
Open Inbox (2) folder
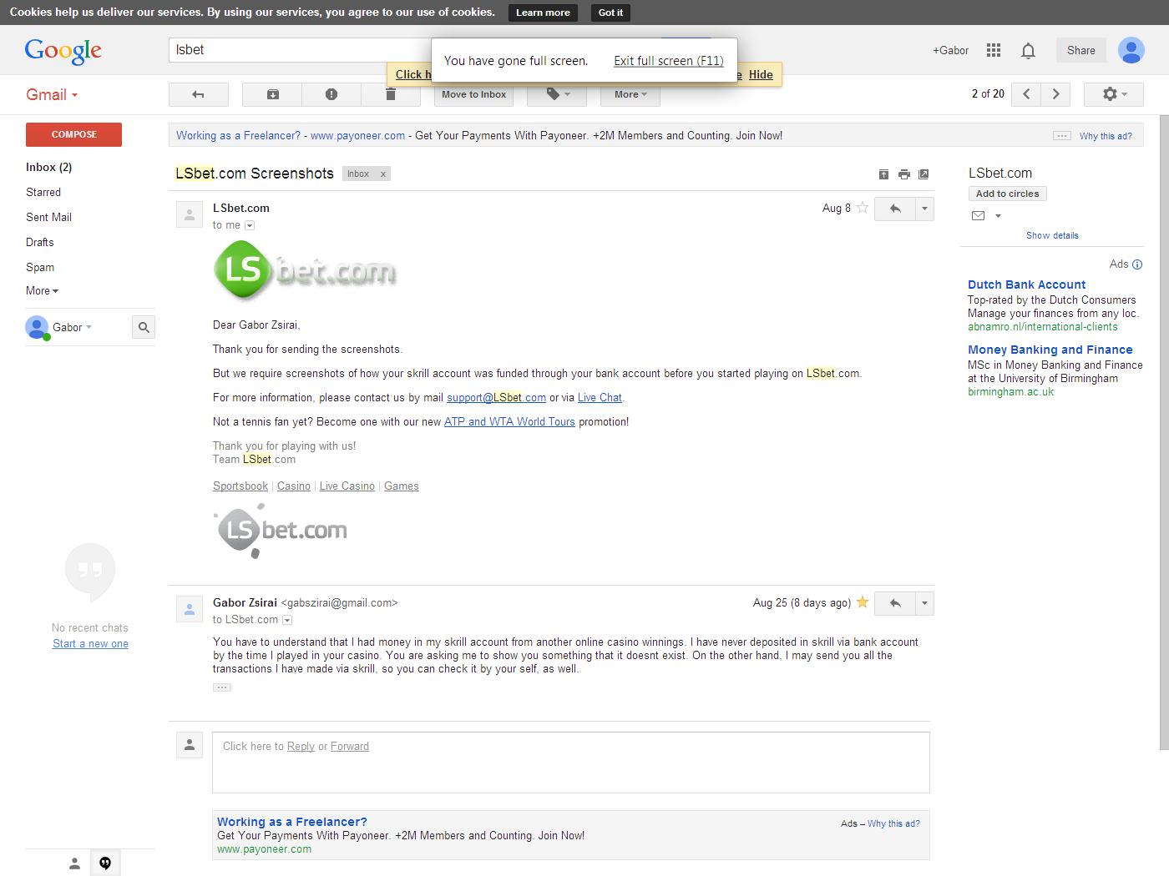(48, 167)
